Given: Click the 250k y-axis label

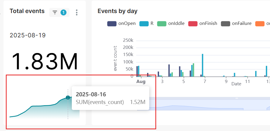Looking at the screenshot, I should [128, 40].
